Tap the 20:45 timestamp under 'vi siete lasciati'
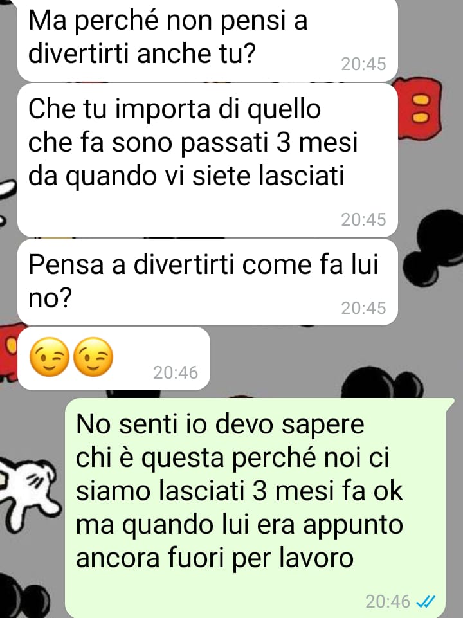463x618 pixels. pyautogui.click(x=363, y=219)
